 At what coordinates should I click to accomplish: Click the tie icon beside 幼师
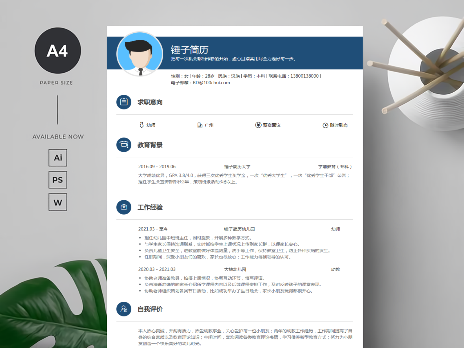pos(142,125)
